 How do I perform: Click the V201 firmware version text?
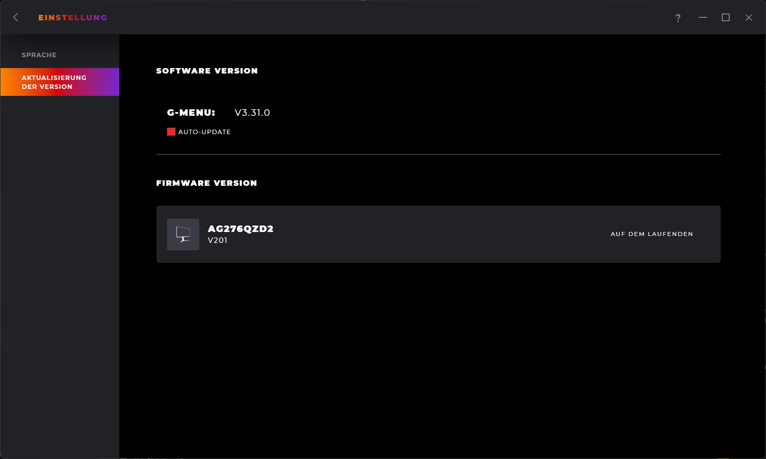click(x=218, y=240)
